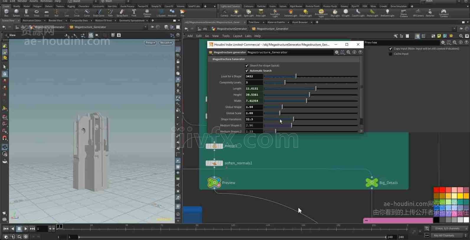
Task: Select the Metaball shelf tool
Action: 172,13
